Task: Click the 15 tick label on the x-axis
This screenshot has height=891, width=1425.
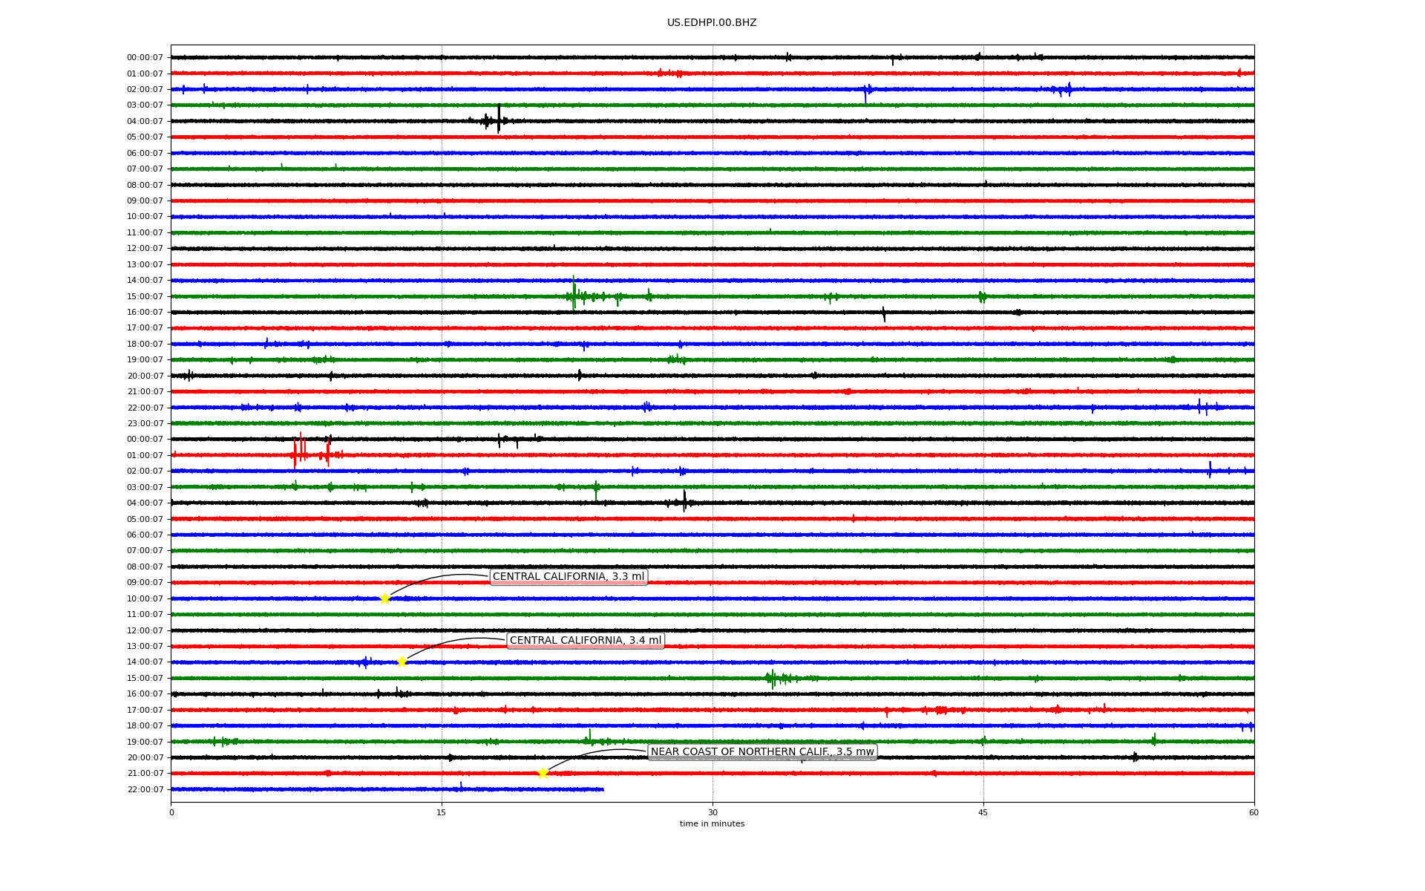Action: coord(442,812)
